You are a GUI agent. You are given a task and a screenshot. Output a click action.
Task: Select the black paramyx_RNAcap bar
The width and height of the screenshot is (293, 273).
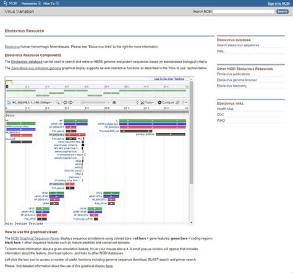171,134
